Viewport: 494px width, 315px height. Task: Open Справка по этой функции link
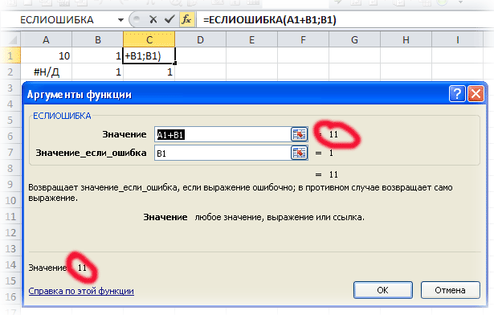[81, 291]
